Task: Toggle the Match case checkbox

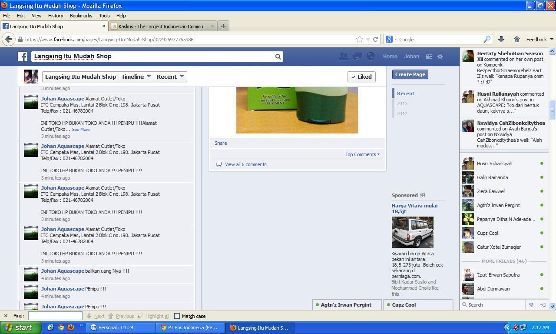Action: [177, 316]
